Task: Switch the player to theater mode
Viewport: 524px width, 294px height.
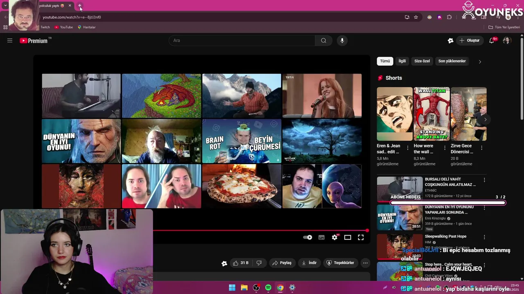Action: (x=348, y=237)
